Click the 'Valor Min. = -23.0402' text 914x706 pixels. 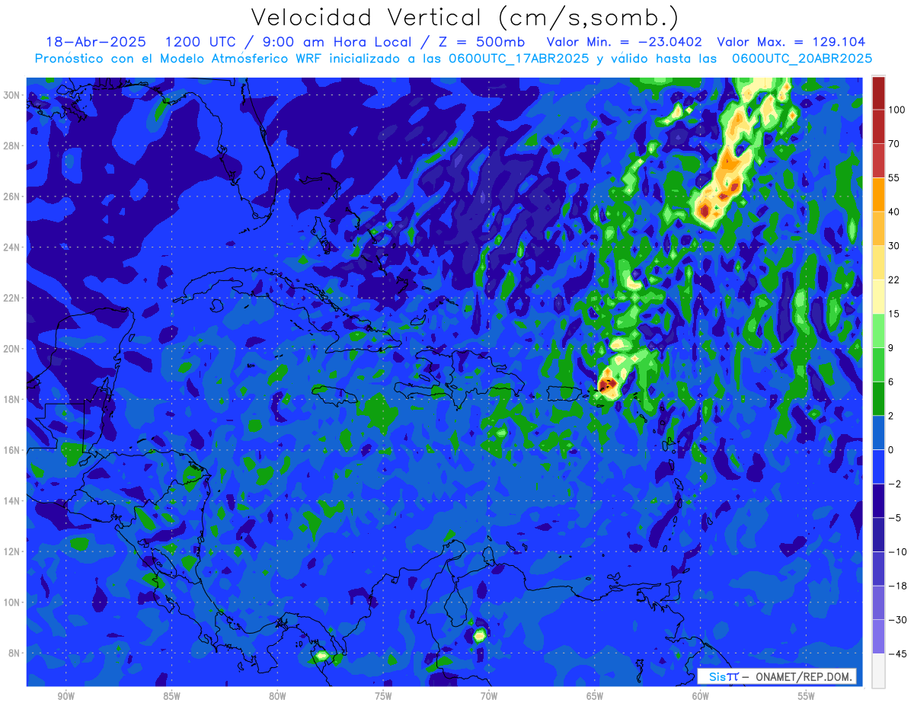pyautogui.click(x=625, y=42)
